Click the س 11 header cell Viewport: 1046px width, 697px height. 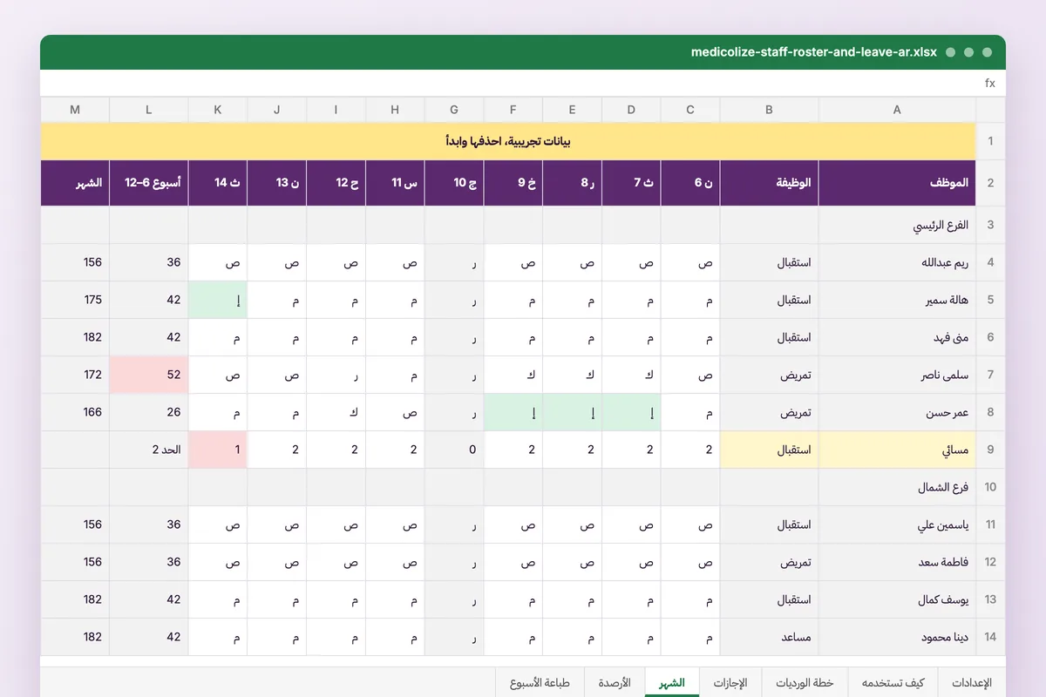[396, 183]
